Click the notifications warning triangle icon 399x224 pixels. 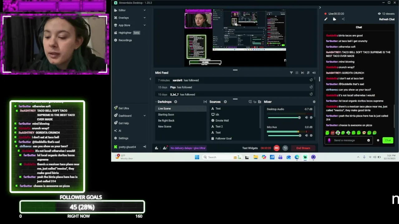pyautogui.click(x=165, y=148)
